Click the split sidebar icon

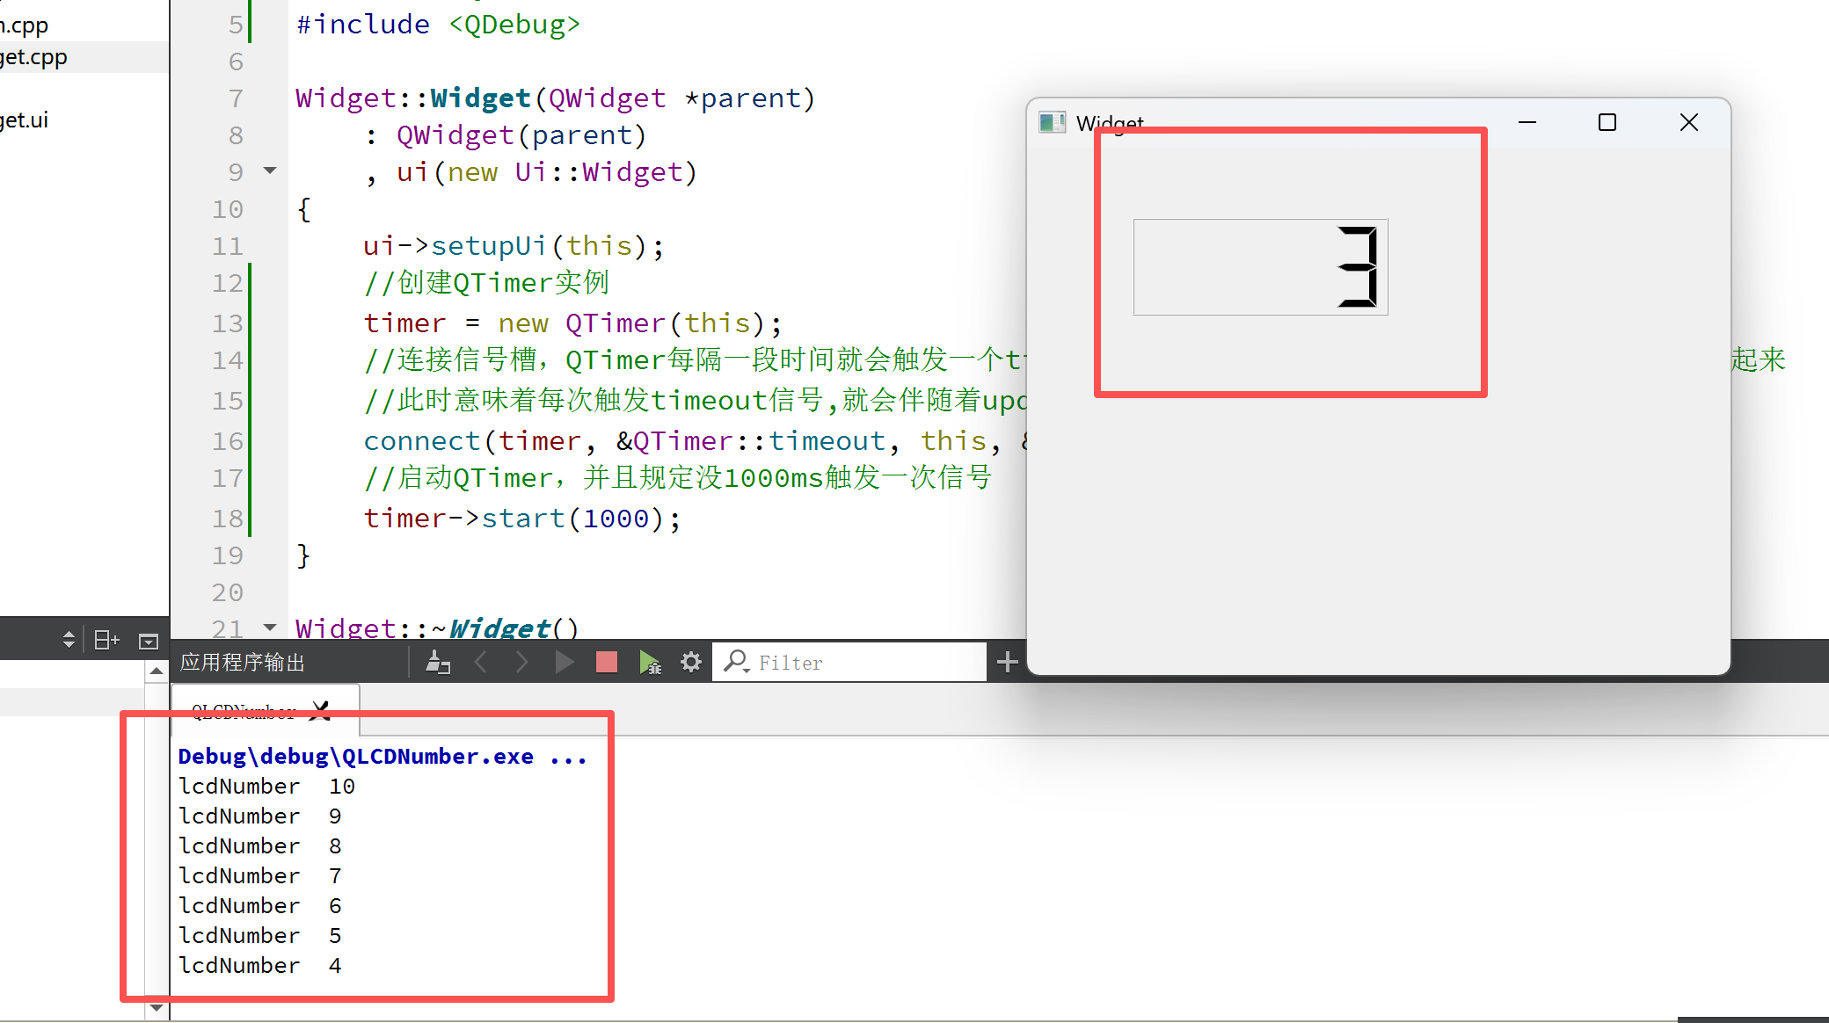coord(106,640)
